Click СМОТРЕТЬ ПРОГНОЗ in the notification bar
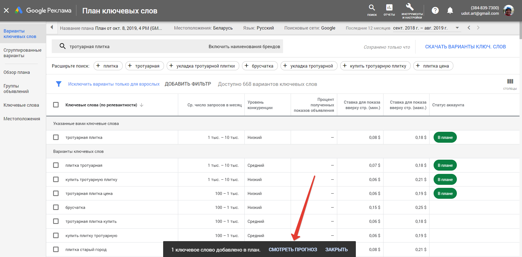The width and height of the screenshot is (522, 257). tap(293, 249)
